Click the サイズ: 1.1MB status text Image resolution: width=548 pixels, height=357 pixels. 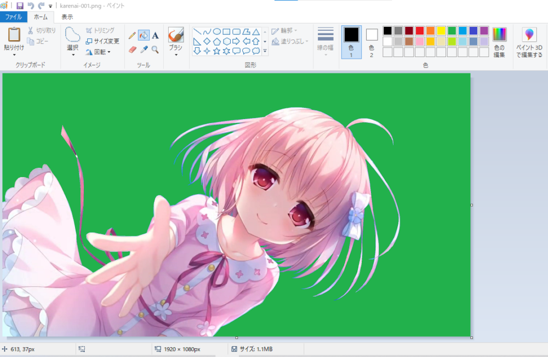pyautogui.click(x=256, y=349)
